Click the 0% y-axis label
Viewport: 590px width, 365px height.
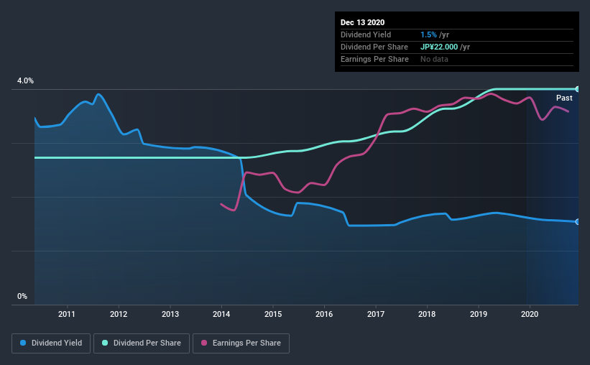click(x=22, y=296)
